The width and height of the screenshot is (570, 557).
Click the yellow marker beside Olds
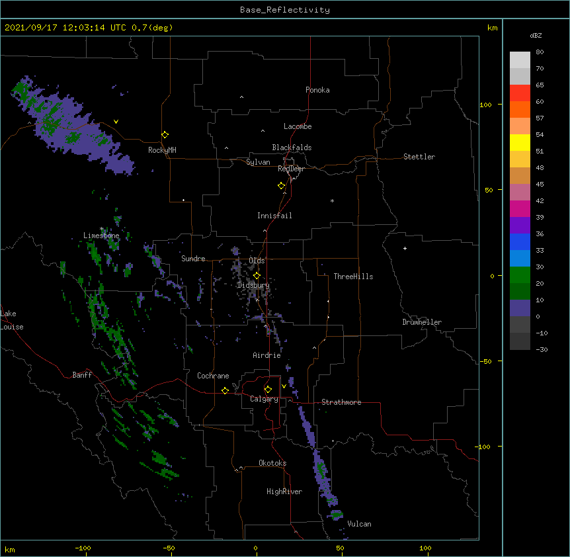coord(257,276)
